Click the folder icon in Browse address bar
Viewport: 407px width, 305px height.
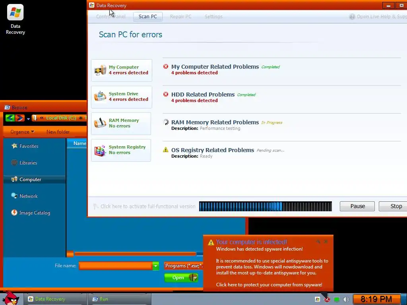(35, 118)
